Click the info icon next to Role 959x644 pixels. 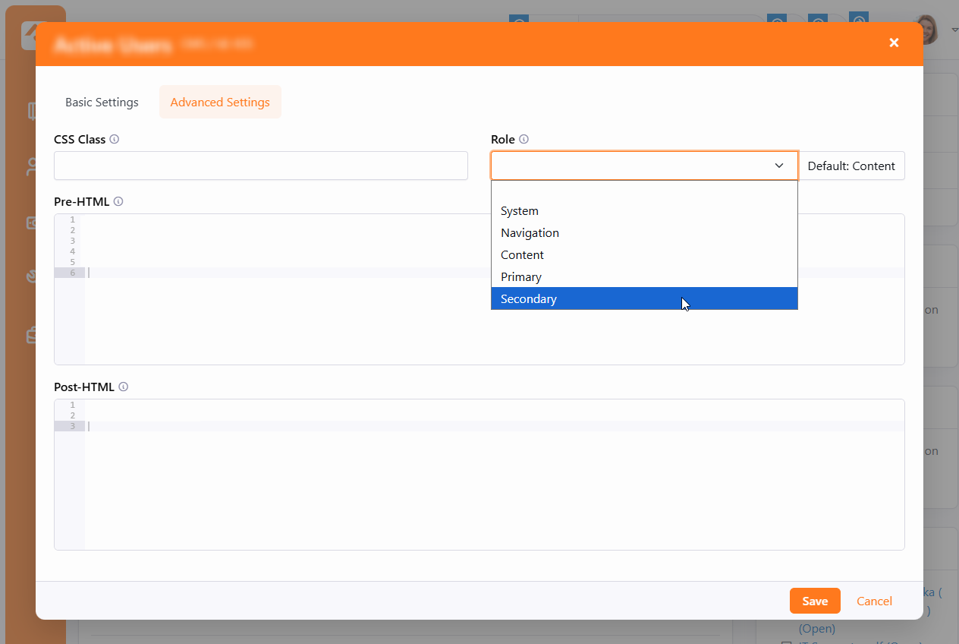point(524,140)
